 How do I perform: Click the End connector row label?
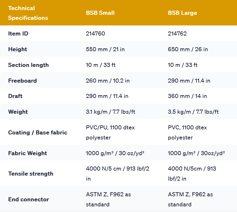coord(29,199)
